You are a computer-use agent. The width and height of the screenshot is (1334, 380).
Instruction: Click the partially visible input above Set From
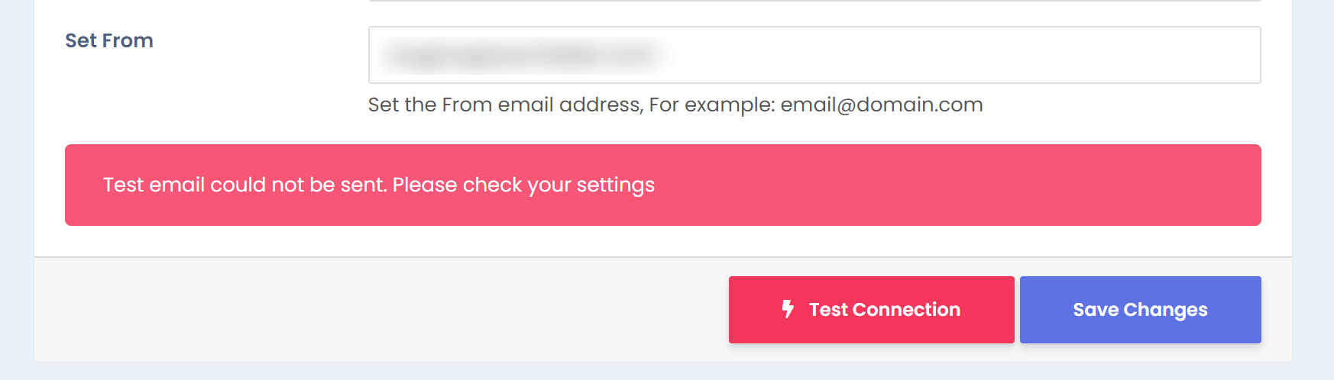coord(814,1)
